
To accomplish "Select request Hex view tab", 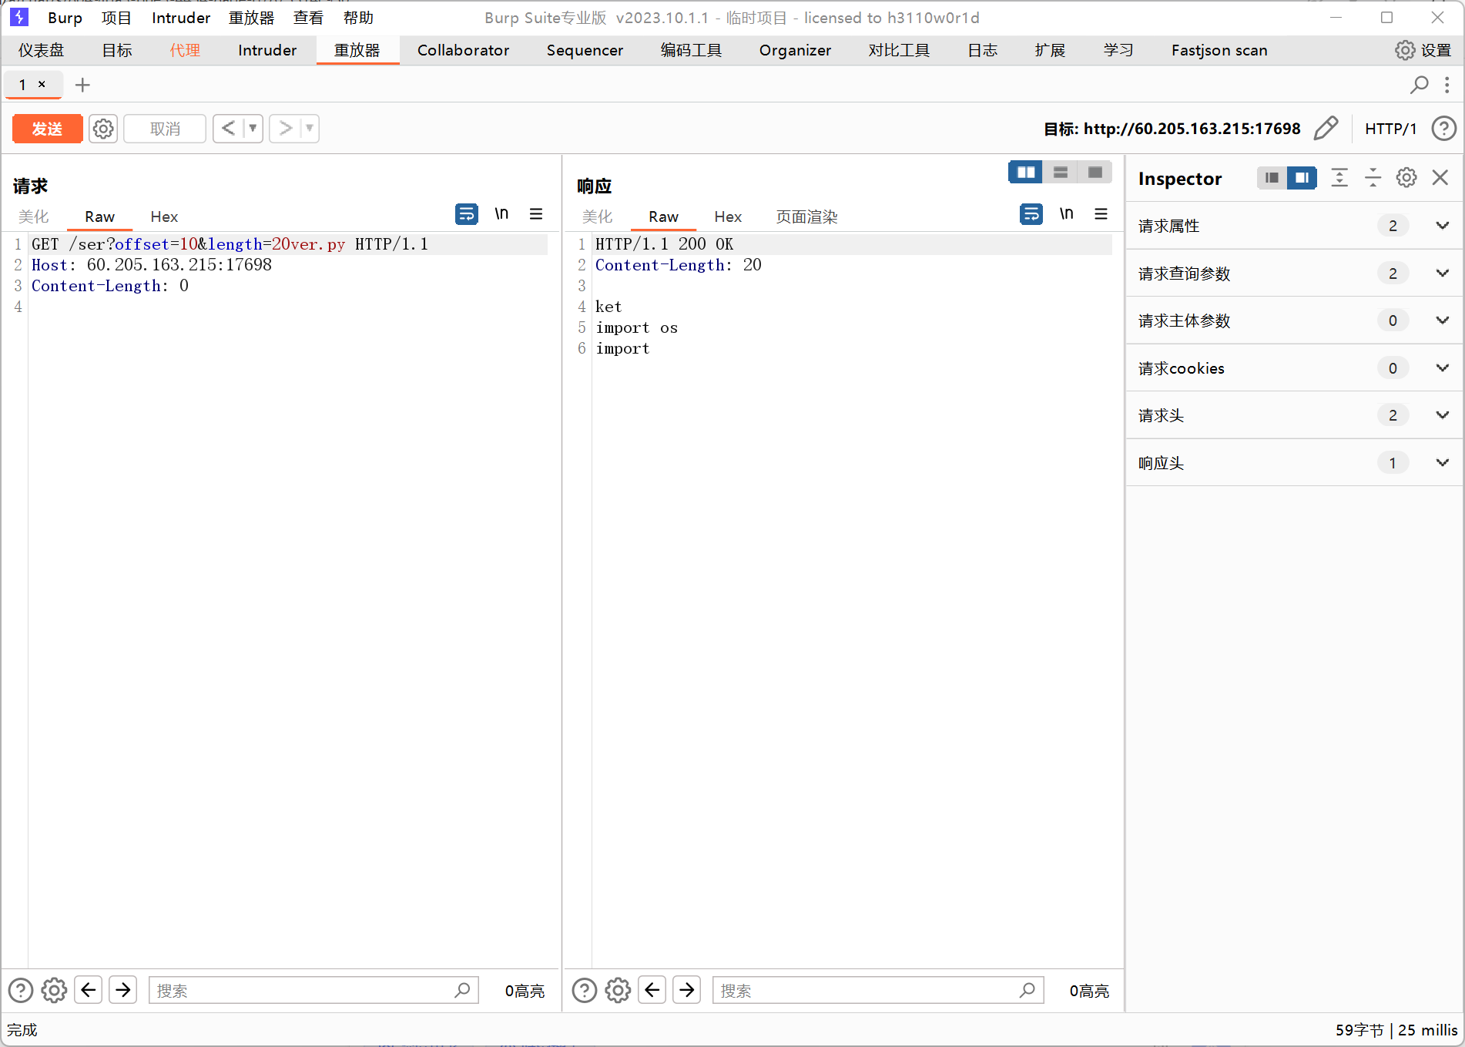I will tap(164, 216).
